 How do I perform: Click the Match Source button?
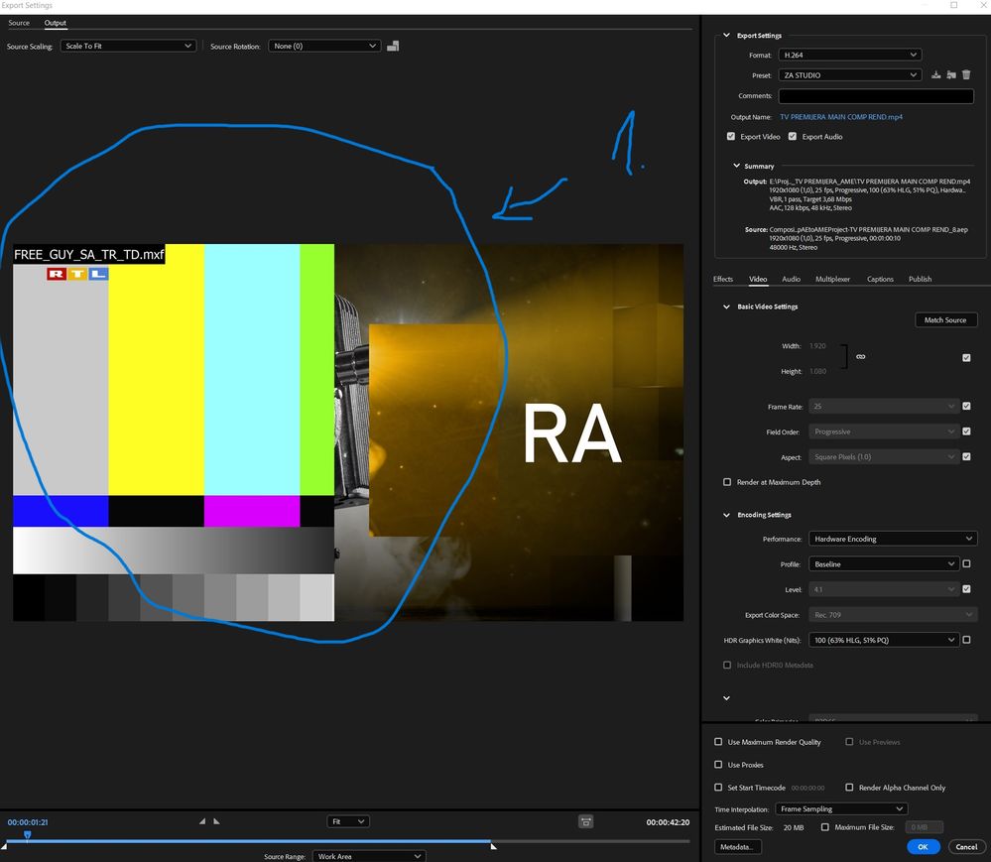[945, 320]
